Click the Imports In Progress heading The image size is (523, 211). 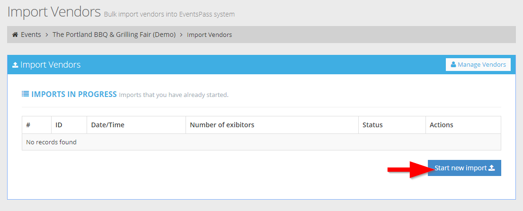click(x=74, y=94)
